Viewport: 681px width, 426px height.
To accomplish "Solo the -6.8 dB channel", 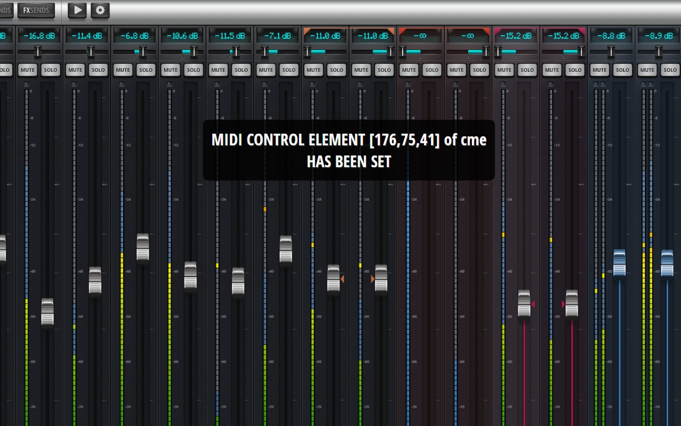I will coord(146,70).
